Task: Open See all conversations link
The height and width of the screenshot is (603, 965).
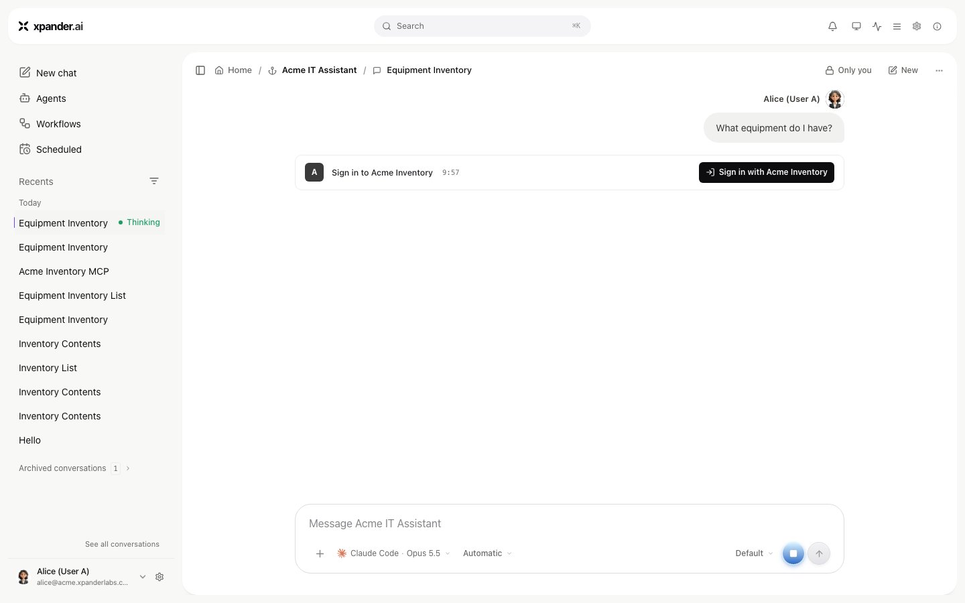Action: coord(122,544)
